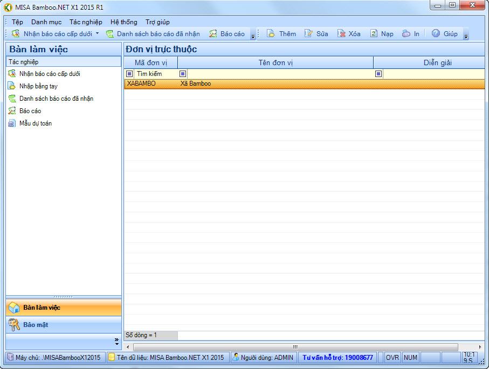Click the Người dùng user status icon
The height and width of the screenshot is (369, 489).
click(x=236, y=357)
